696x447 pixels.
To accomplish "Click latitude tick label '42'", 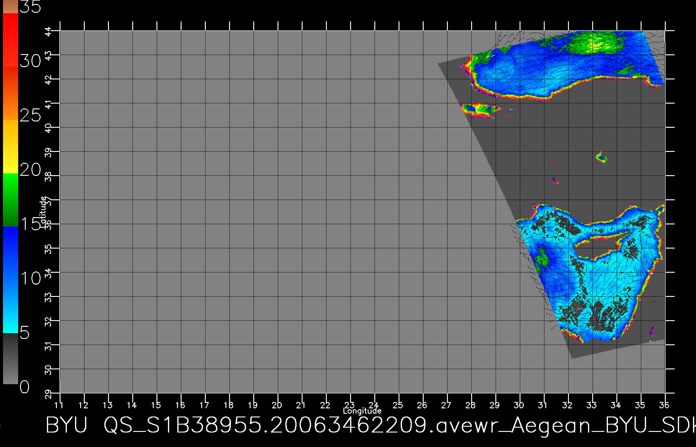I will [x=49, y=79].
